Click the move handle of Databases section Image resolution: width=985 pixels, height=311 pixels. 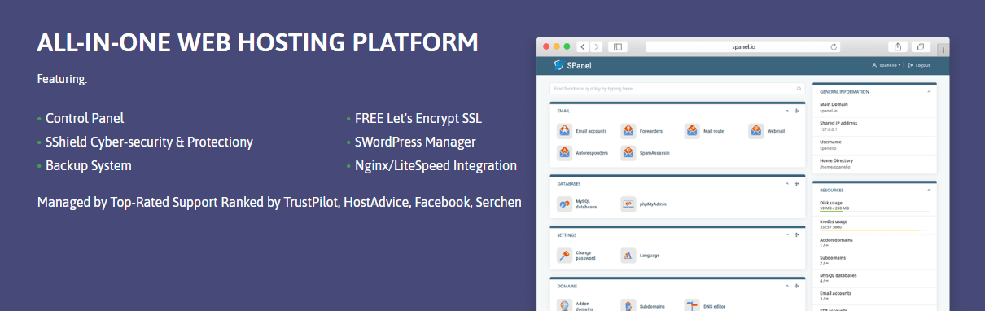coord(796,184)
